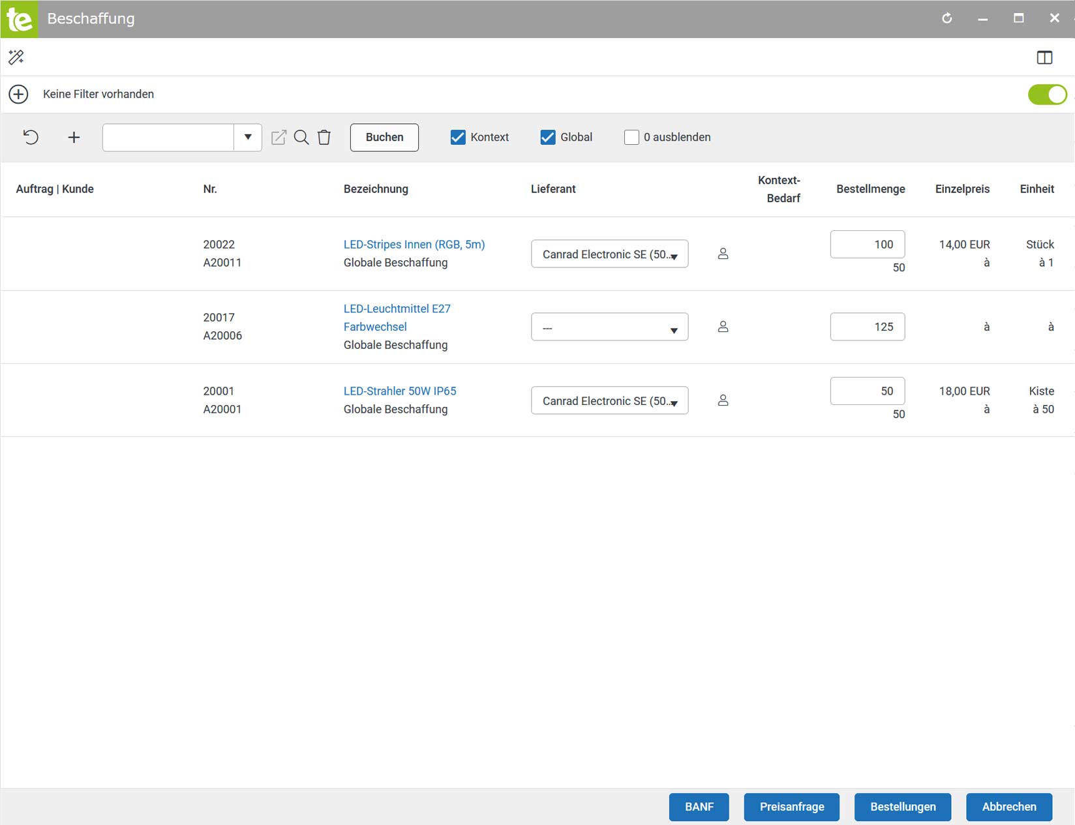The image size is (1075, 825).
Task: Open the LED-Leuchtmittel E27 Farbwechsel link
Action: pyautogui.click(x=397, y=318)
